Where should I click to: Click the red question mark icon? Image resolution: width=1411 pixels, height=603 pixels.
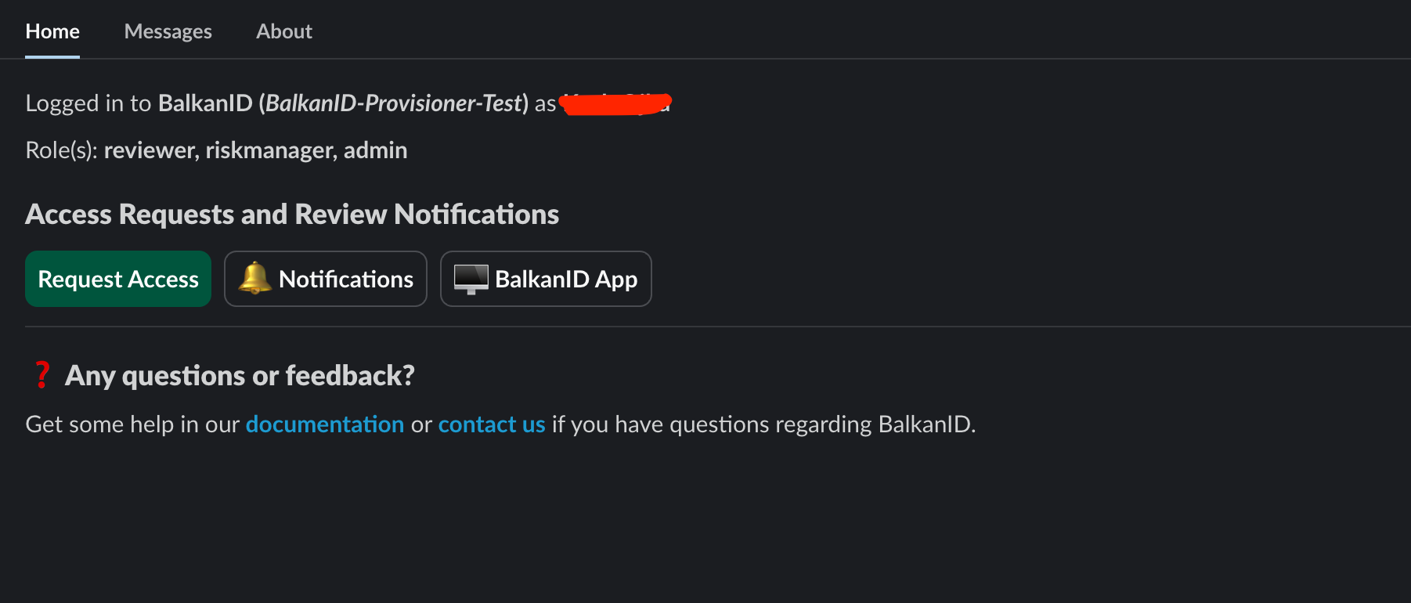click(42, 375)
